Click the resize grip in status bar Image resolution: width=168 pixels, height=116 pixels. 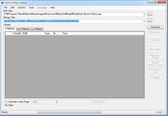pos(165,112)
